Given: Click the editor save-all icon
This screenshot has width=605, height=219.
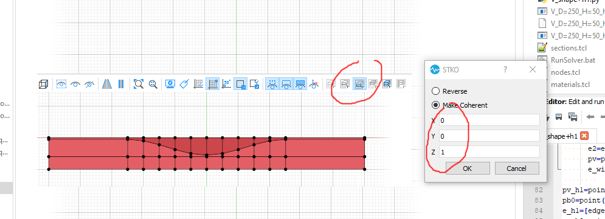Looking at the screenshot, I should 573,117.
